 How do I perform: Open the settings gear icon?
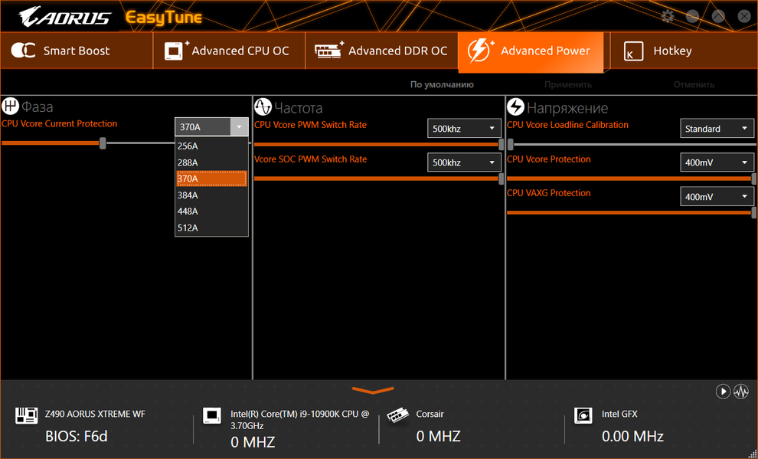click(x=667, y=16)
